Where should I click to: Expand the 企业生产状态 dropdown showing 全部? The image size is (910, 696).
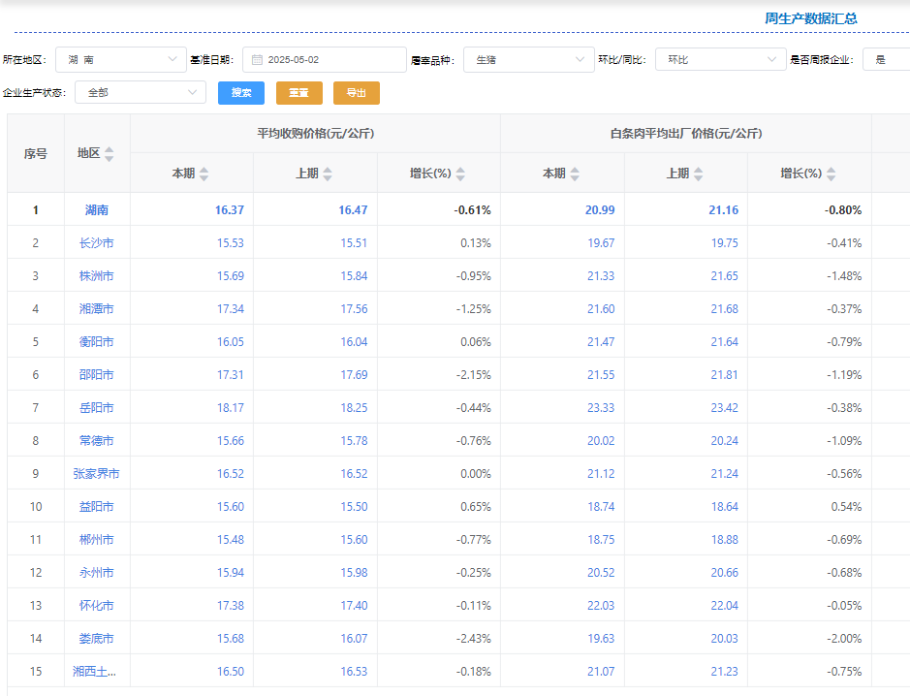coord(141,93)
